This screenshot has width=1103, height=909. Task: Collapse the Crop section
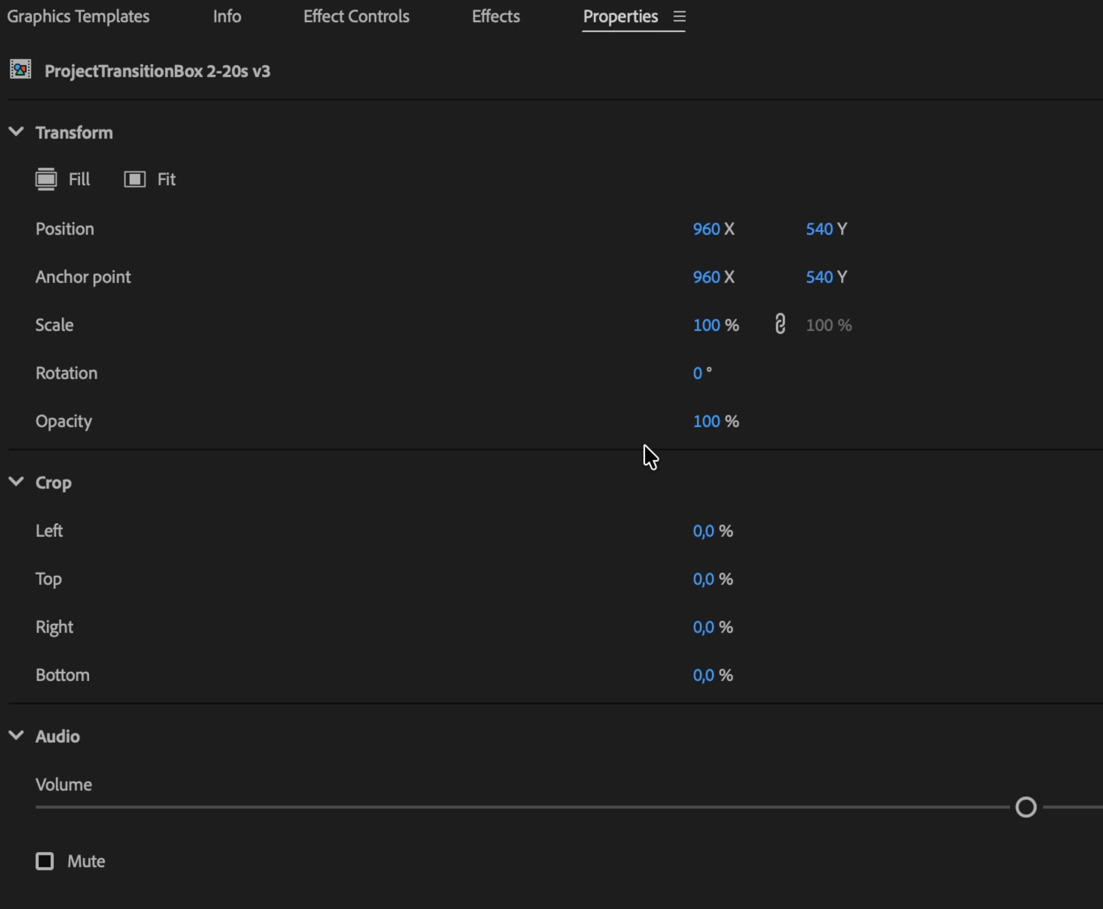[x=16, y=482]
